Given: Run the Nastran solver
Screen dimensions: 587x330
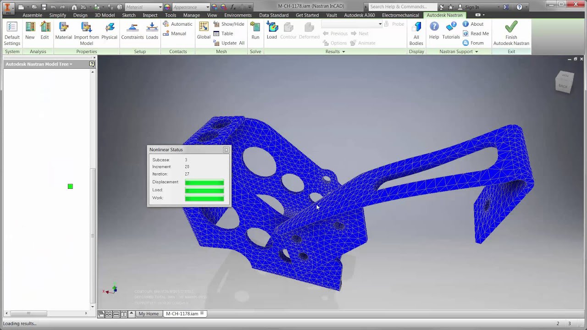Looking at the screenshot, I should [x=255, y=31].
